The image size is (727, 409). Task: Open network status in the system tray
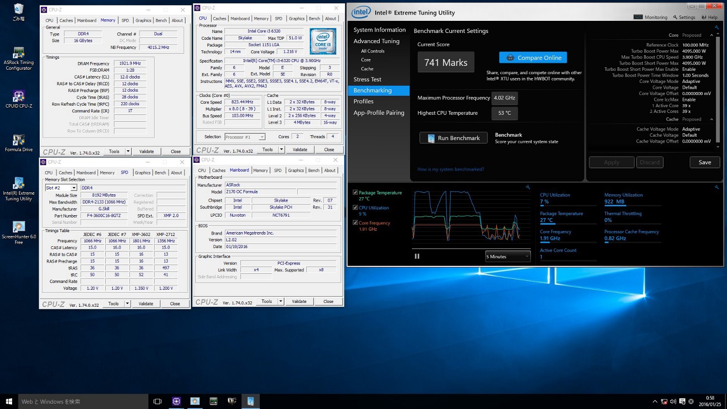pyautogui.click(x=664, y=401)
